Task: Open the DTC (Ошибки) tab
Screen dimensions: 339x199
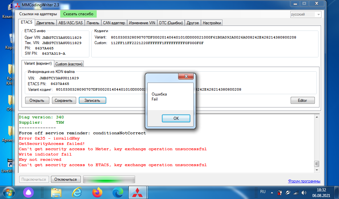Action: (x=171, y=23)
